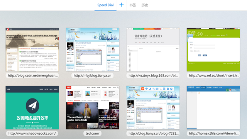247x139 pixels.
Task: Open the 历史 tab
Action: [x=145, y=5]
